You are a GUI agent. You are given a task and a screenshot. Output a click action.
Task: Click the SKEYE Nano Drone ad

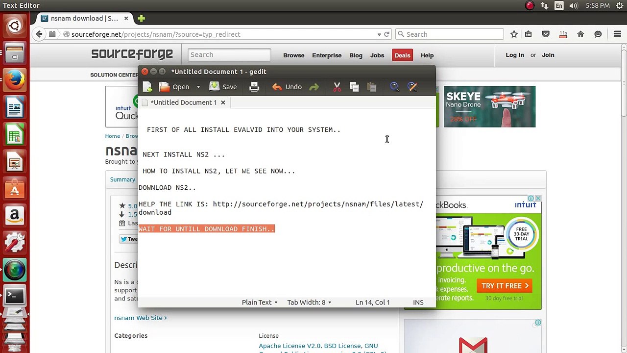(x=489, y=106)
